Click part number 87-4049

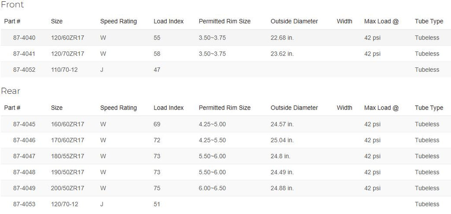pyautogui.click(x=24, y=188)
